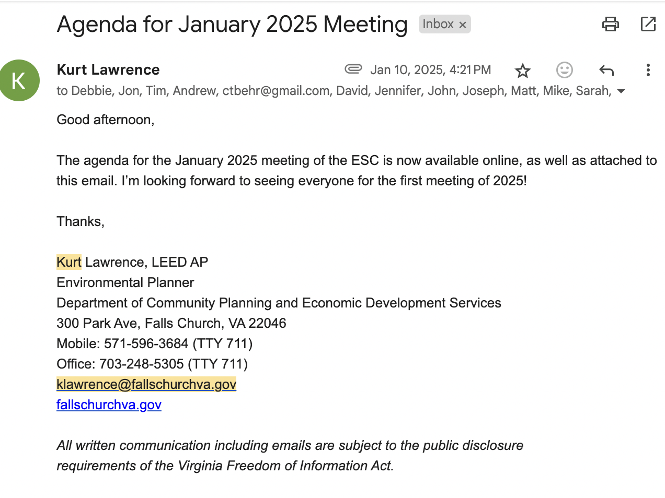Click the highlighted word Kurt in the signature

point(69,262)
